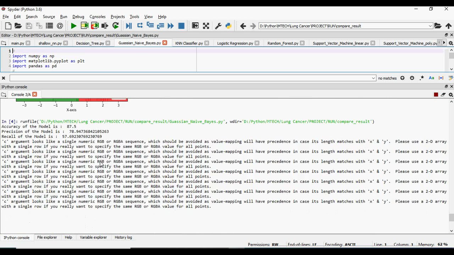Click the console vertical scrollbar thumb
454x255 pixels.
[451, 217]
